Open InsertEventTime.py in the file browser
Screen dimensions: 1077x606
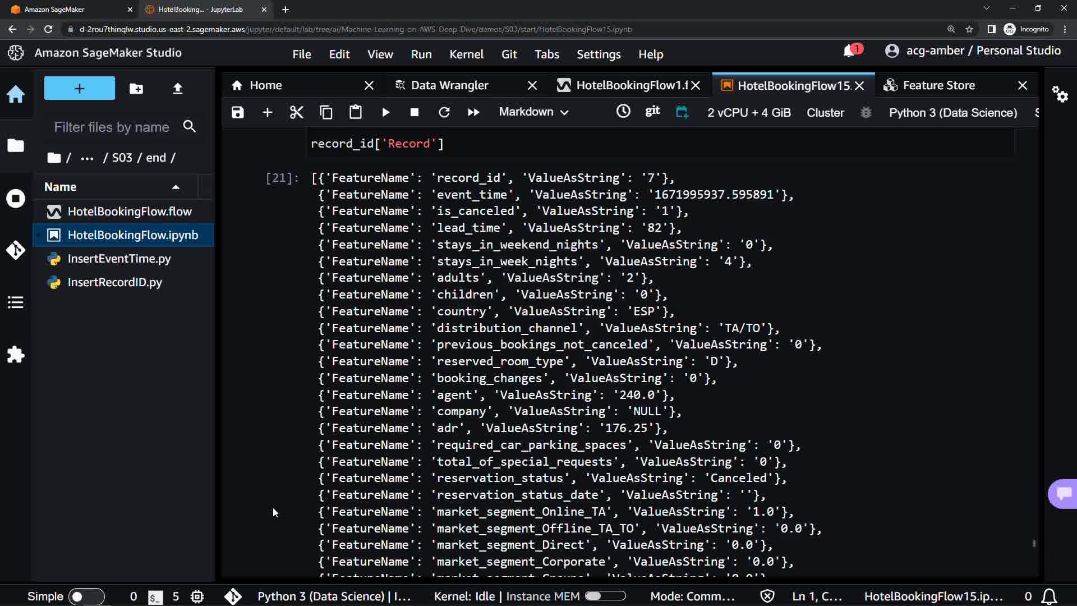click(x=119, y=259)
